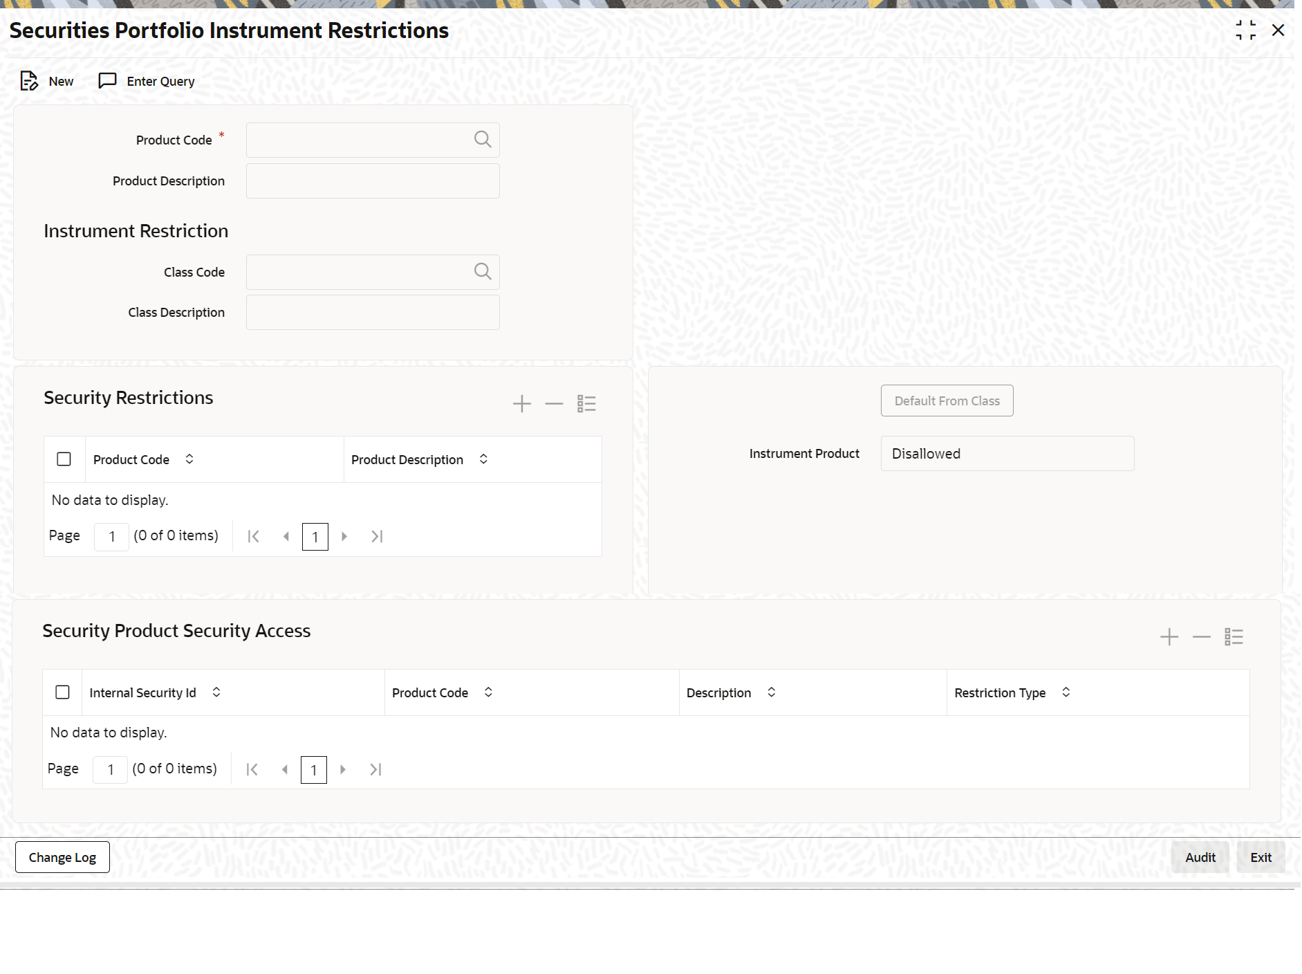Select all rows in Security Restrictions table
The height and width of the screenshot is (974, 1302).
[x=64, y=459]
